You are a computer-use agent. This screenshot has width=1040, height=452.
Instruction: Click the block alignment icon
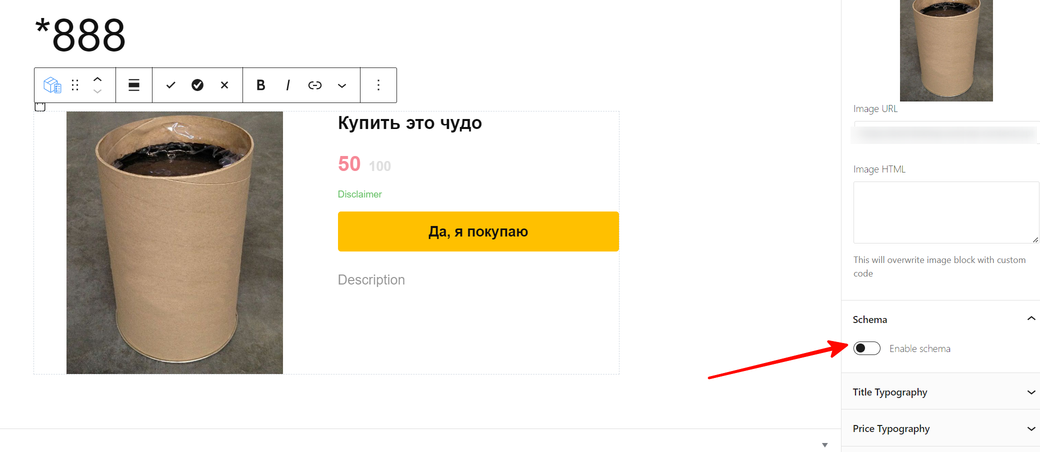click(x=134, y=85)
